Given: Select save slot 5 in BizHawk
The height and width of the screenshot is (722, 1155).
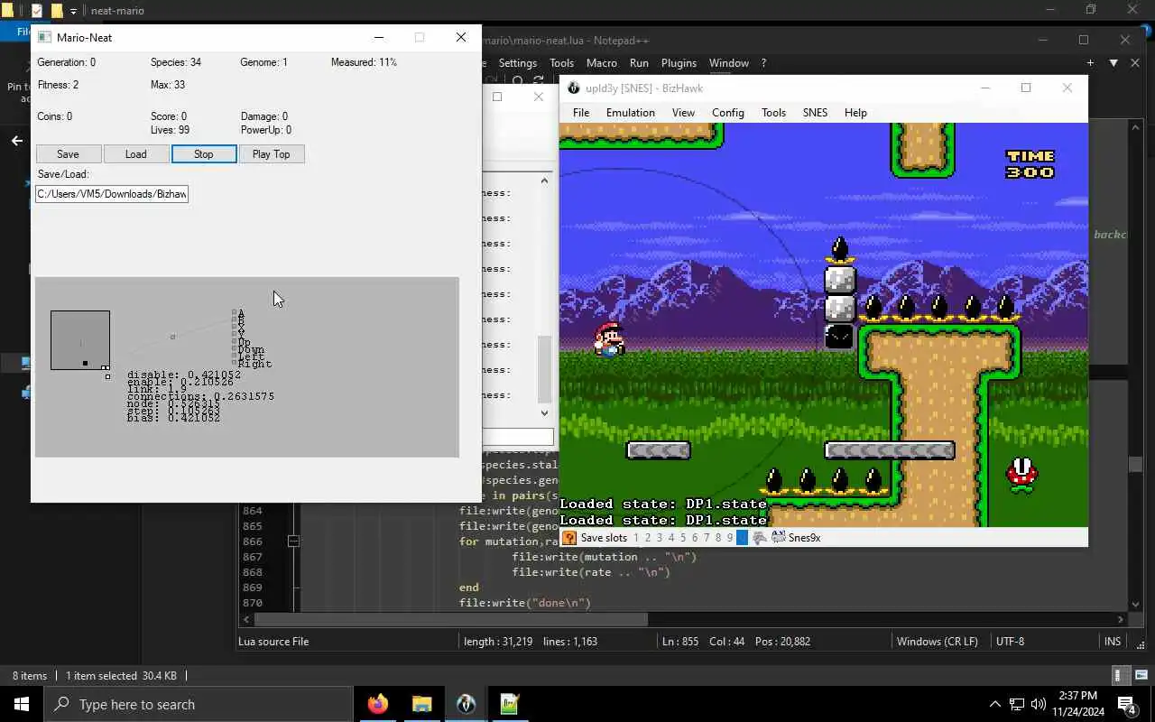Looking at the screenshot, I should [x=683, y=538].
